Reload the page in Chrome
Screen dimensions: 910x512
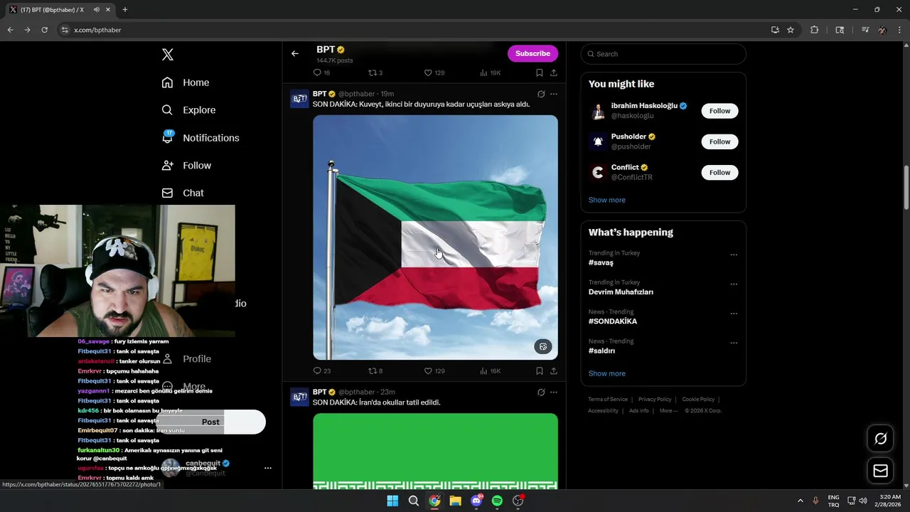(44, 30)
